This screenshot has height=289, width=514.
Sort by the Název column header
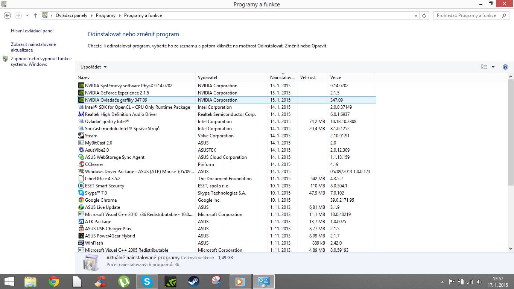tap(135, 78)
